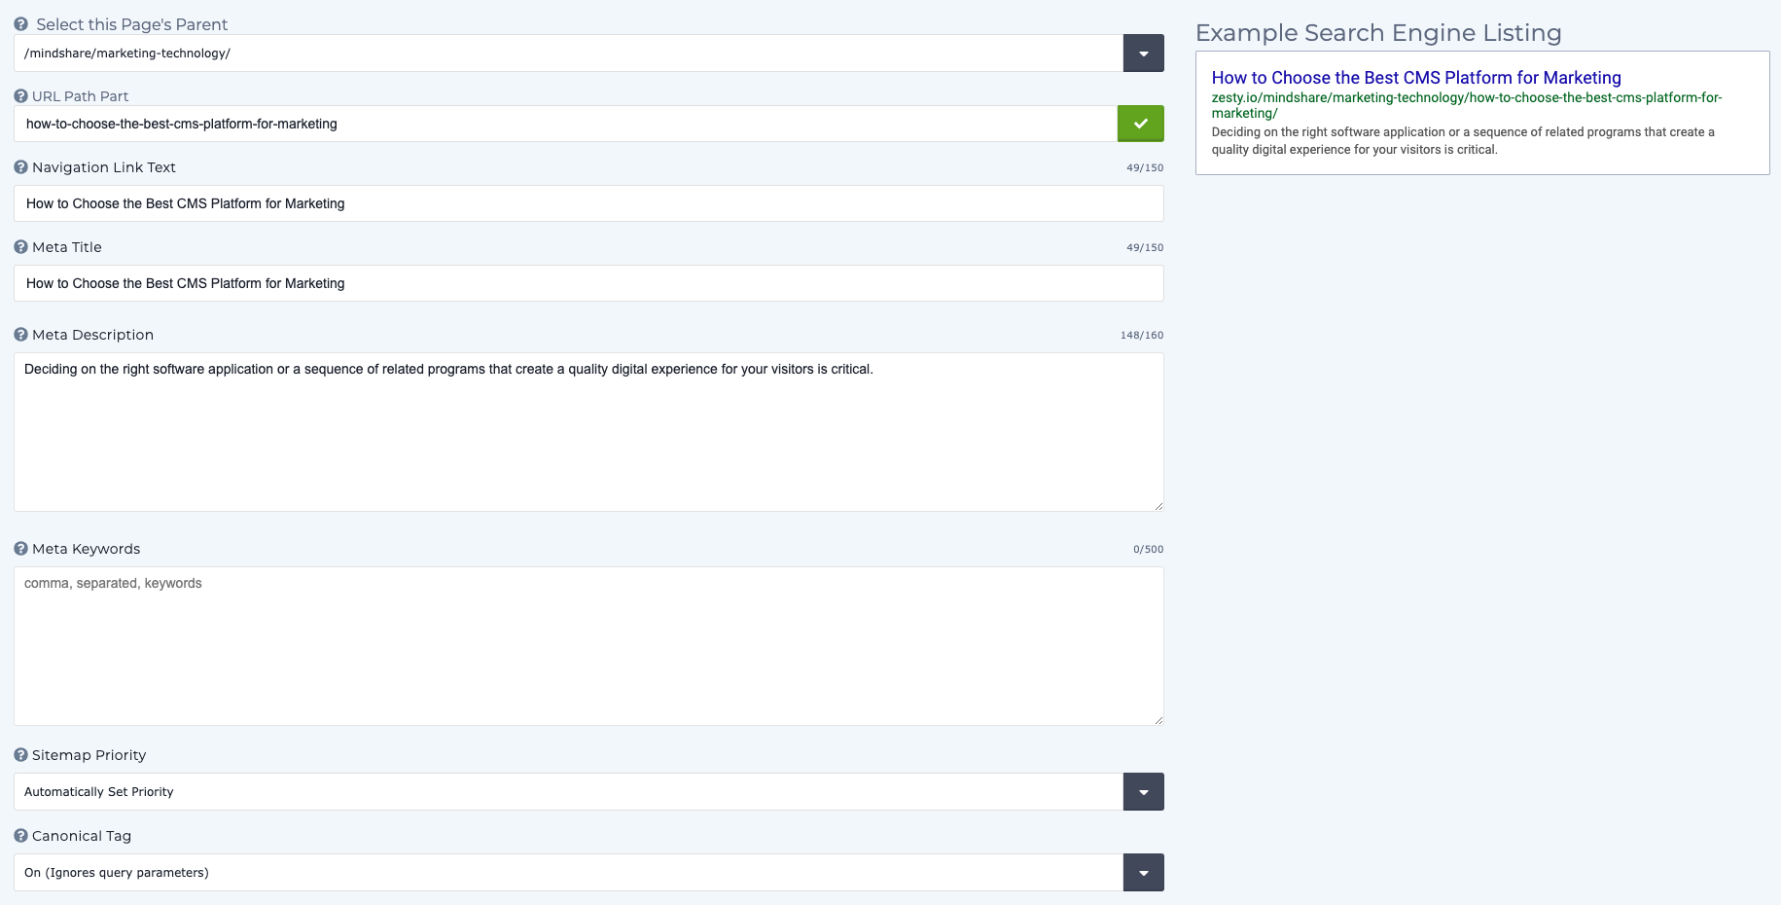Click the Meta Keywords 0/500 counter

click(x=1148, y=549)
